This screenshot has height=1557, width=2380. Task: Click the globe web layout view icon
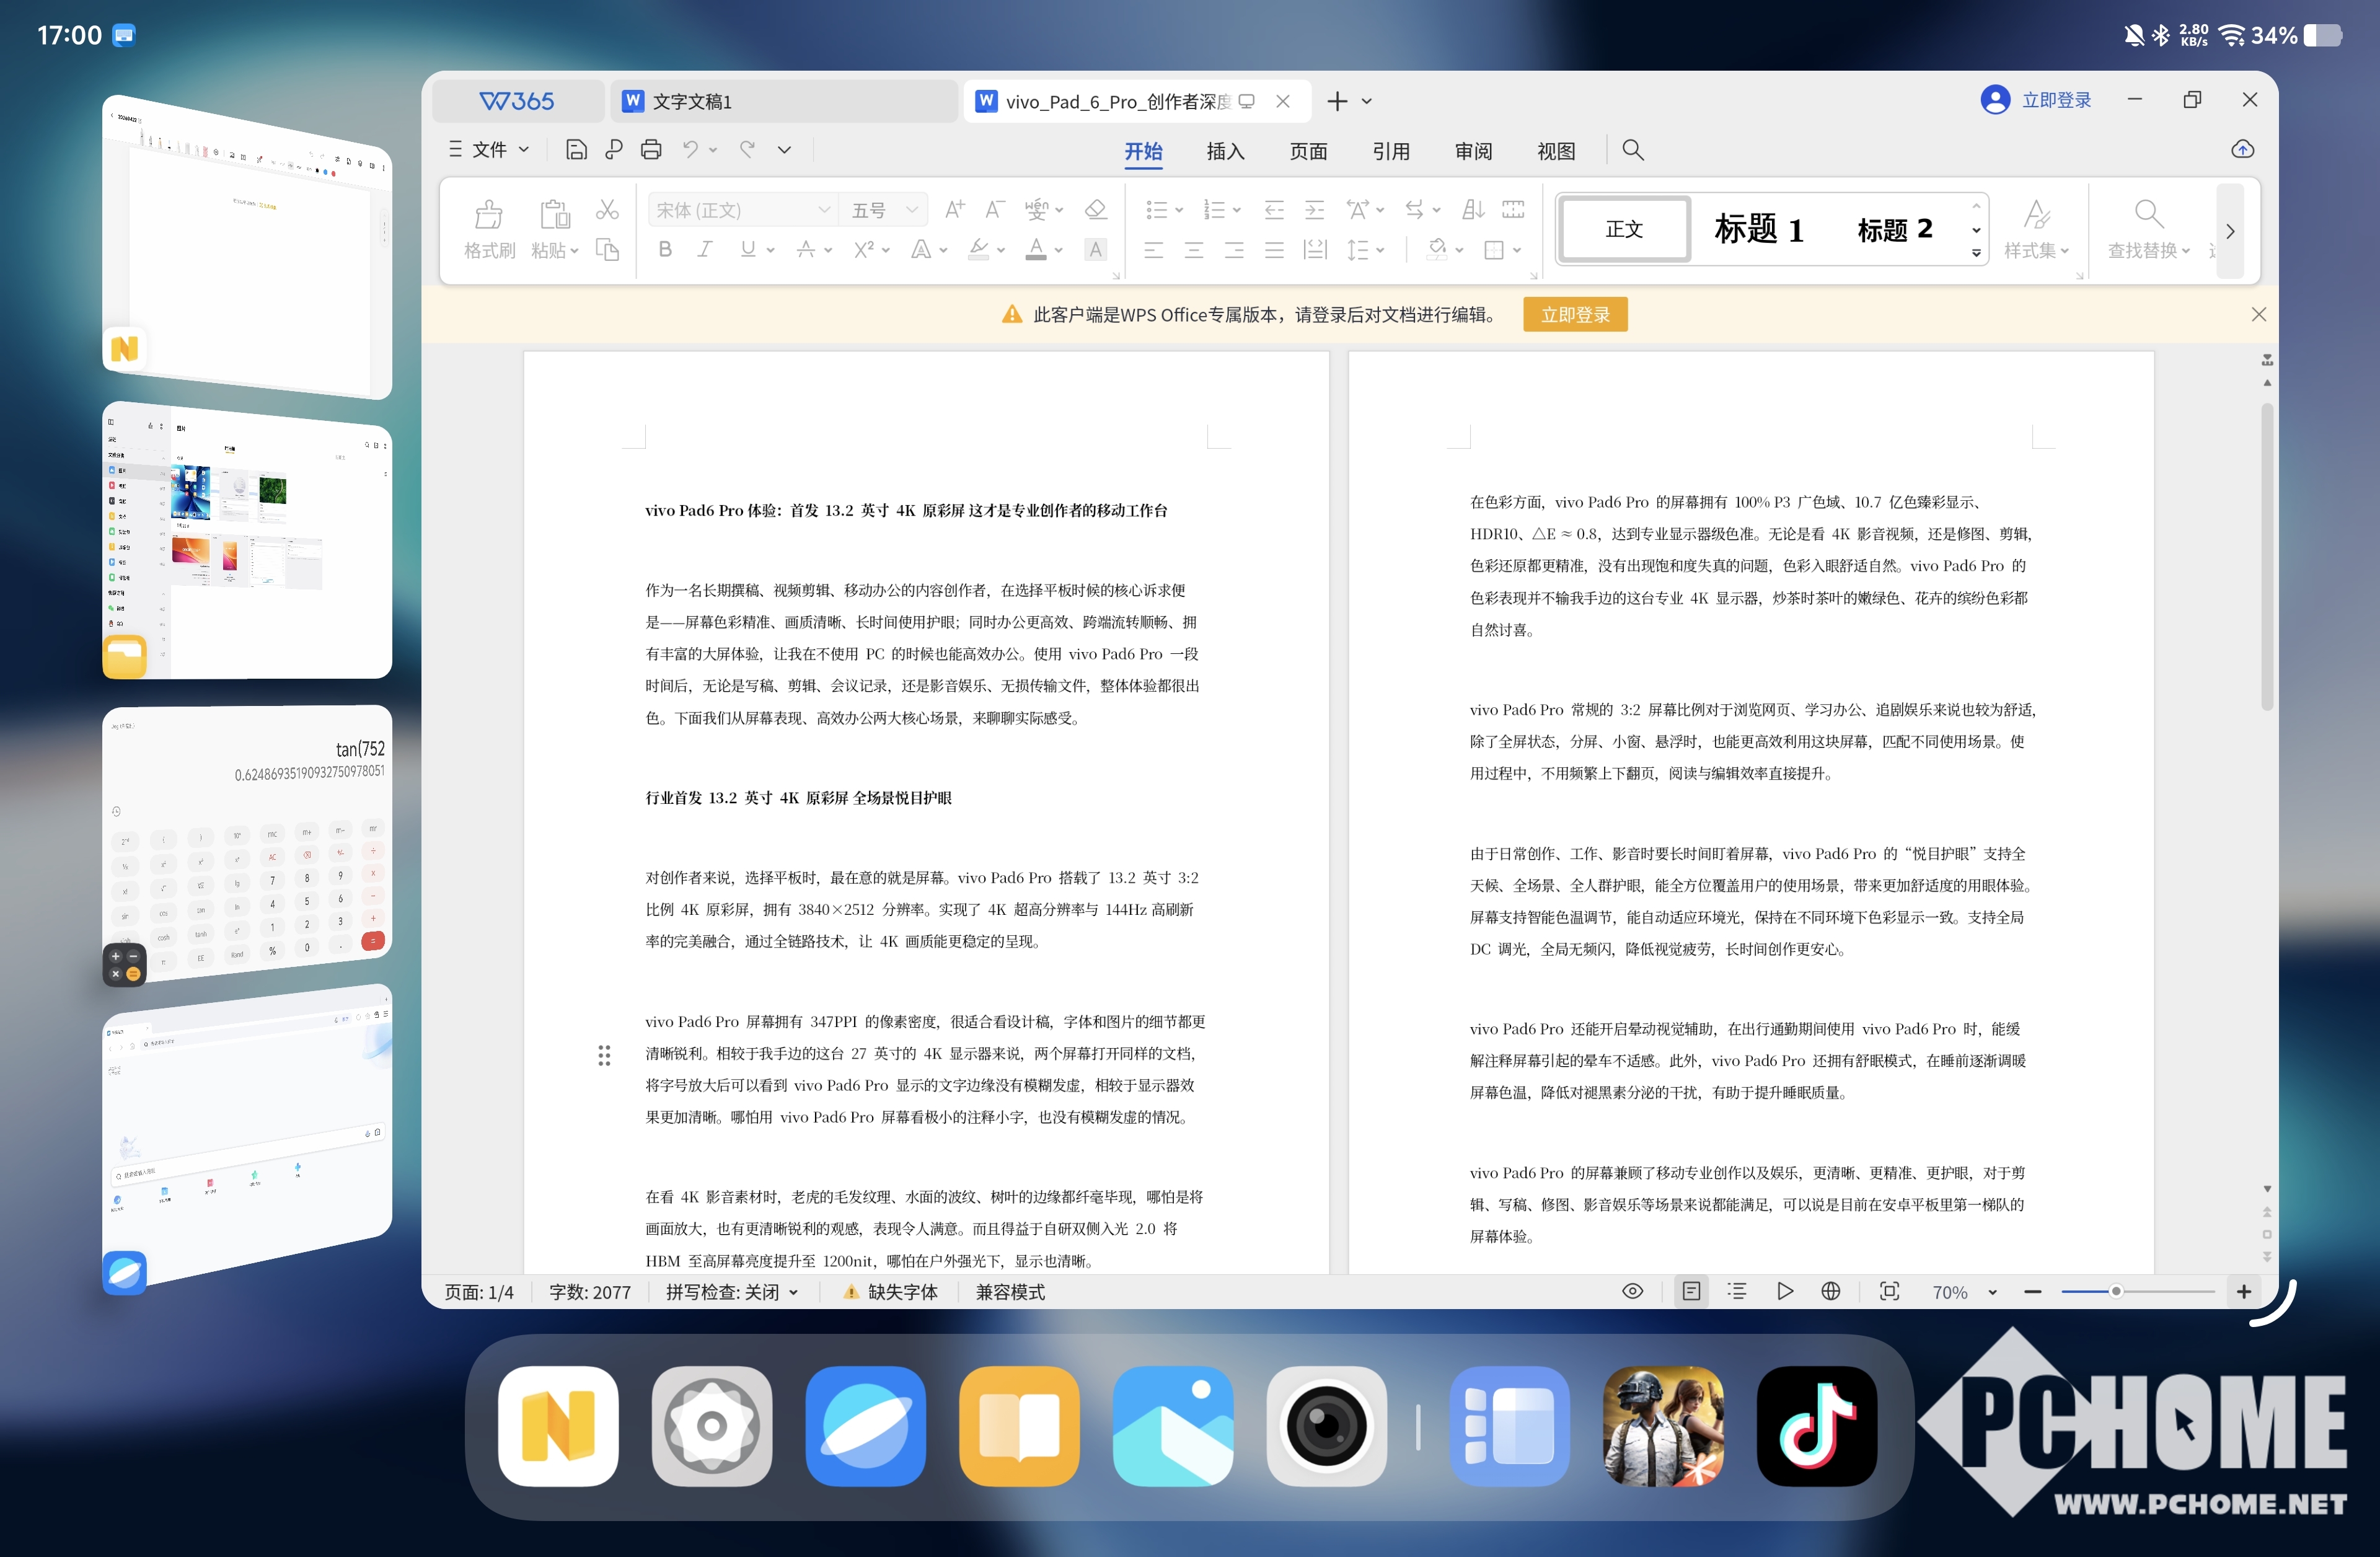(x=1830, y=1291)
